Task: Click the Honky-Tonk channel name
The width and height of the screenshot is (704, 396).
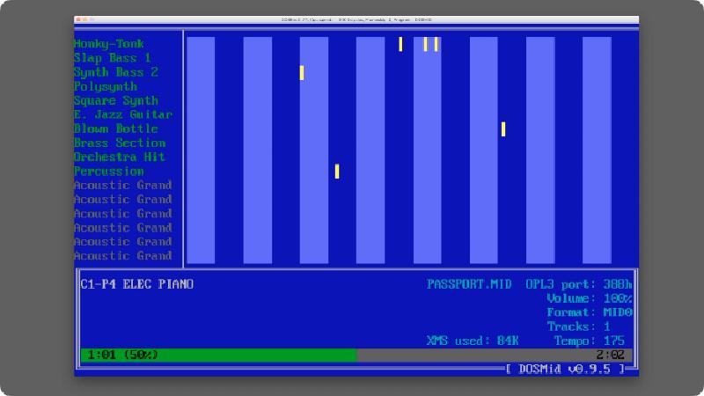Action: [x=108, y=44]
